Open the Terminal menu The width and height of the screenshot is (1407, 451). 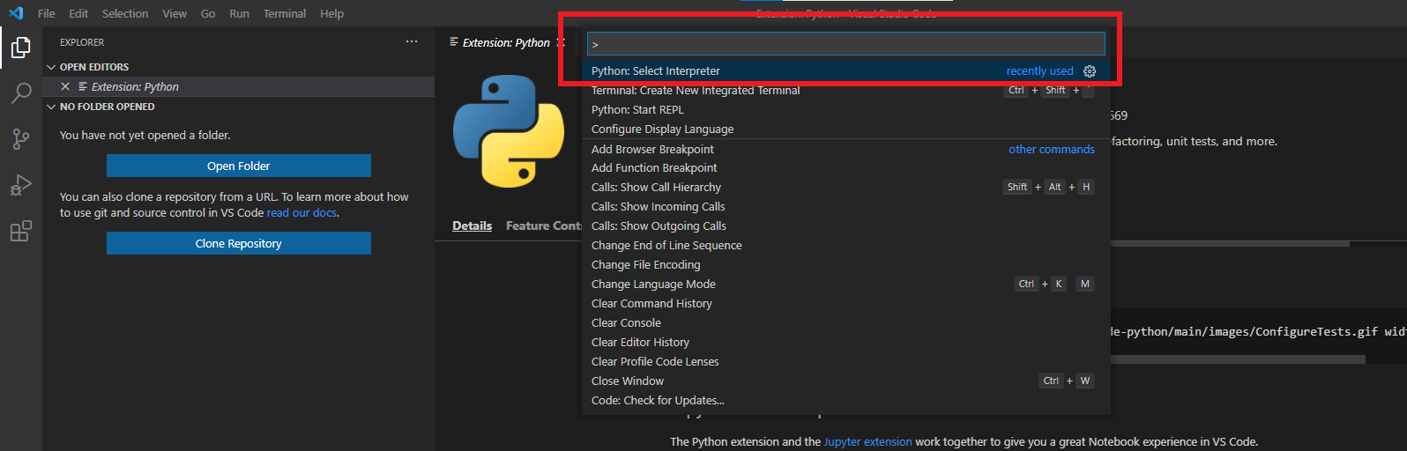pyautogui.click(x=285, y=13)
